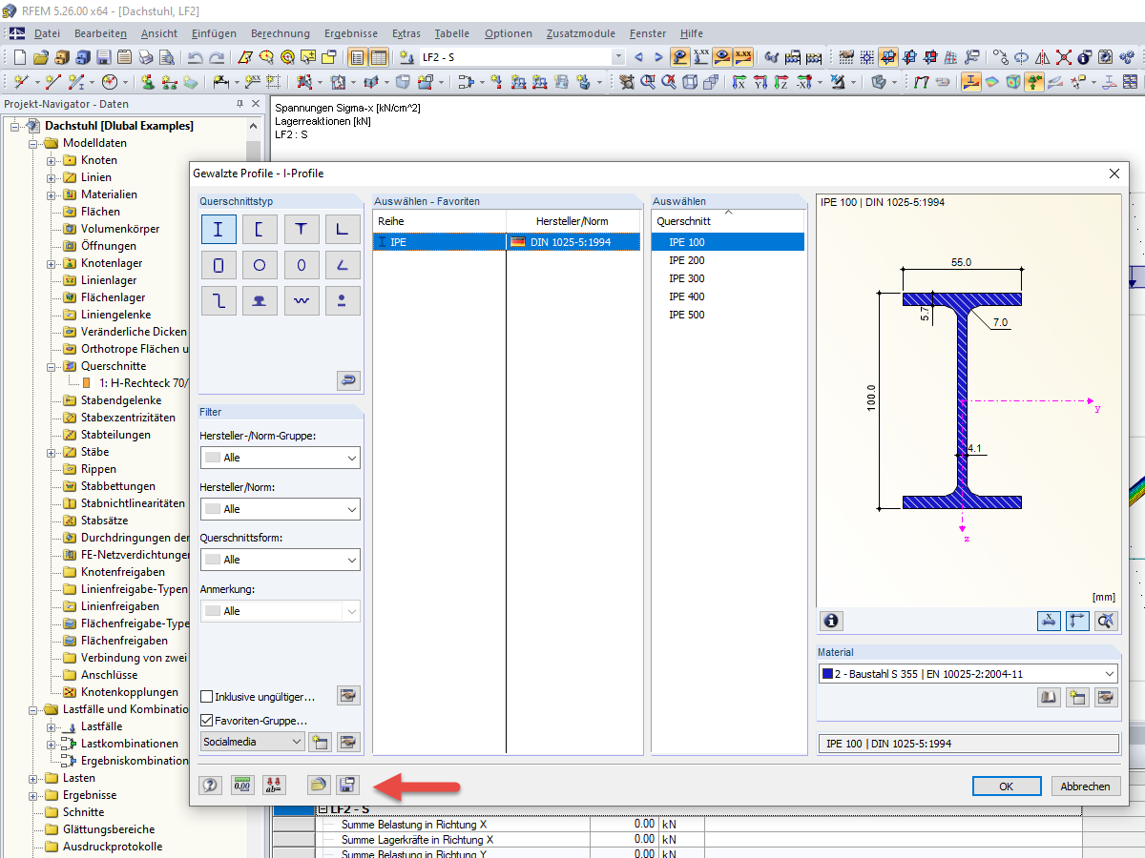This screenshot has width=1145, height=858.
Task: Open the Bearbeiten menu
Action: tap(100, 33)
